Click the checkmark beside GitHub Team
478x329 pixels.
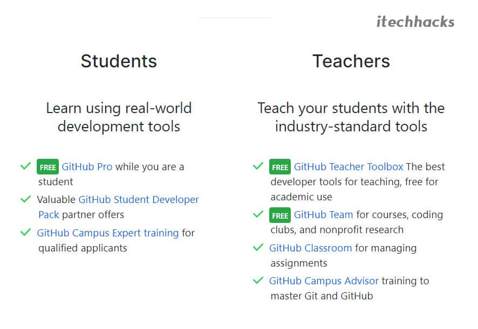click(x=258, y=214)
